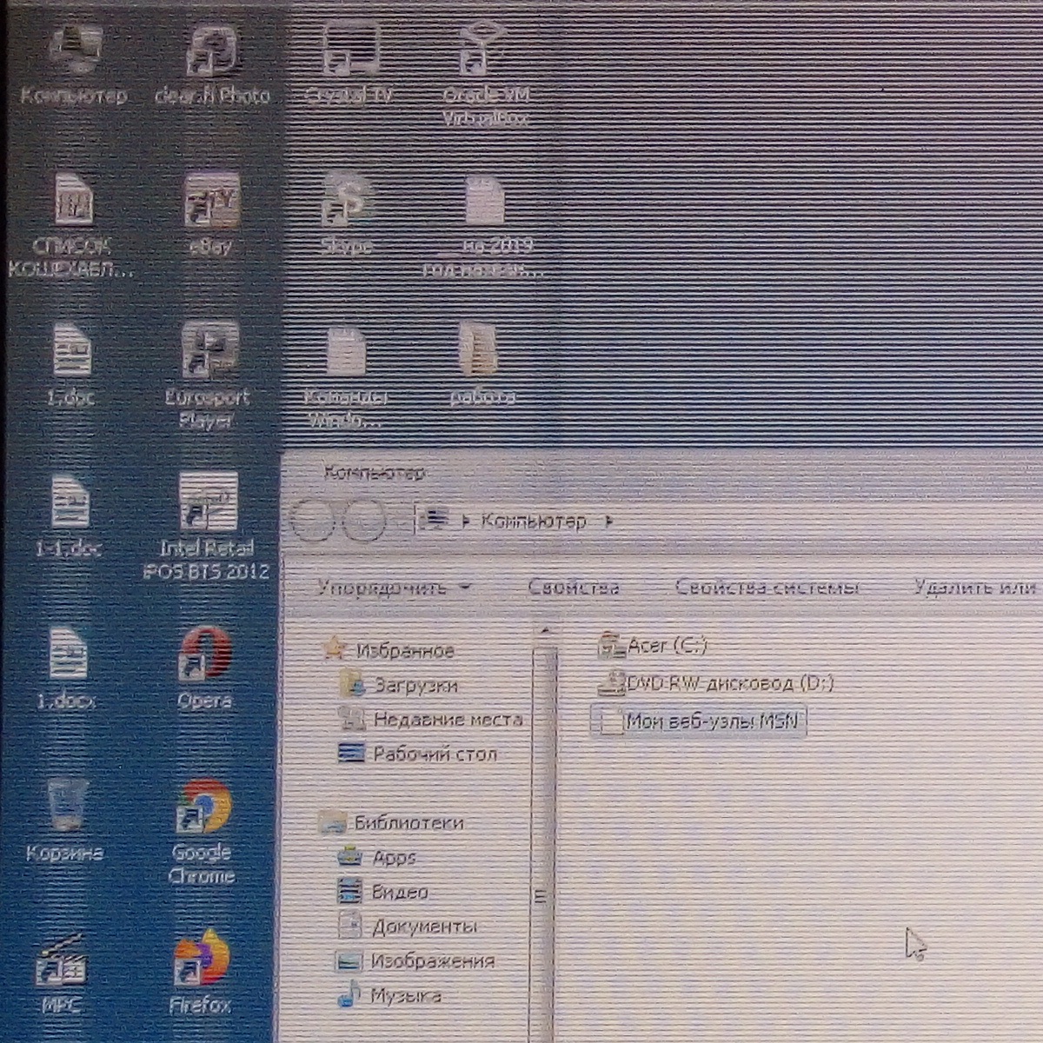The width and height of the screenshot is (1043, 1043).
Task: Launch Firefox from the desktop
Action: coord(202,960)
